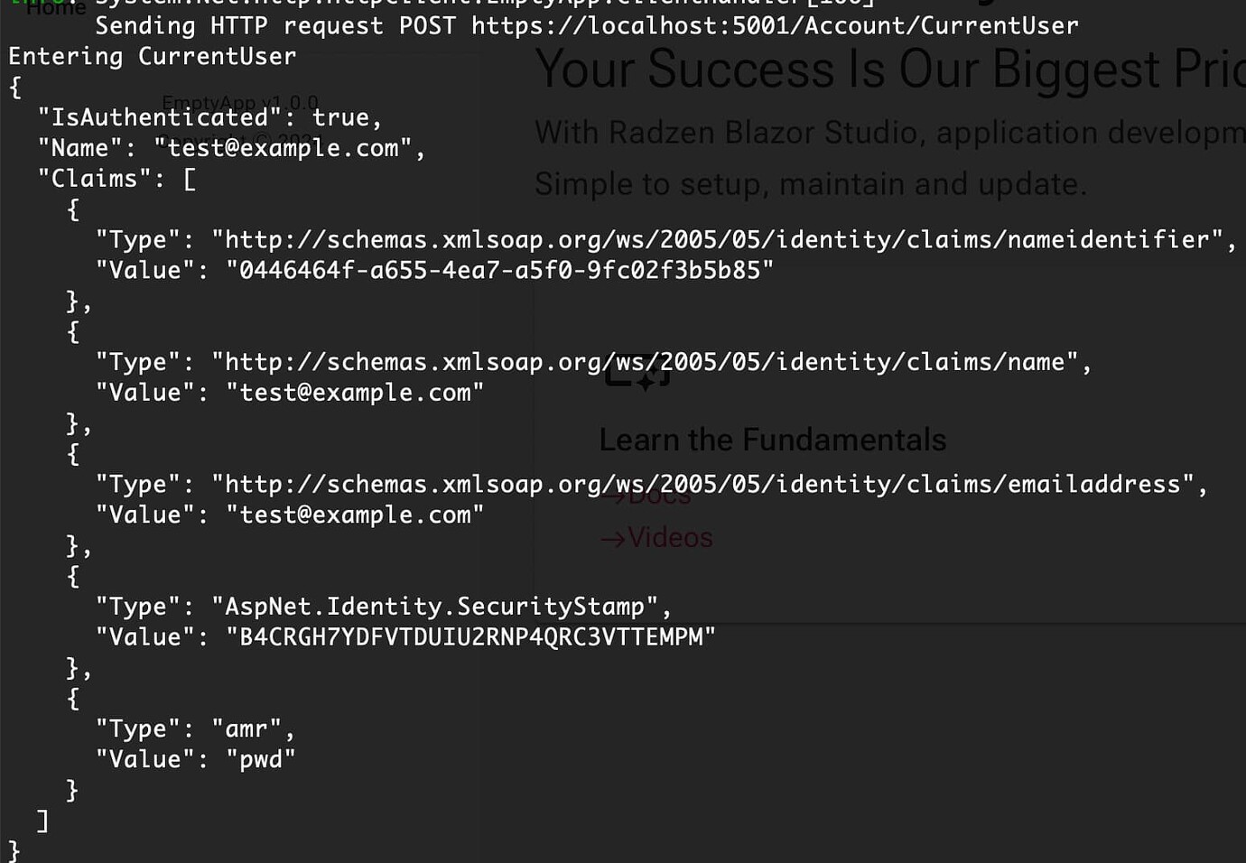Click the nameidentifier claim URL
1246x863 pixels.
click(723, 240)
